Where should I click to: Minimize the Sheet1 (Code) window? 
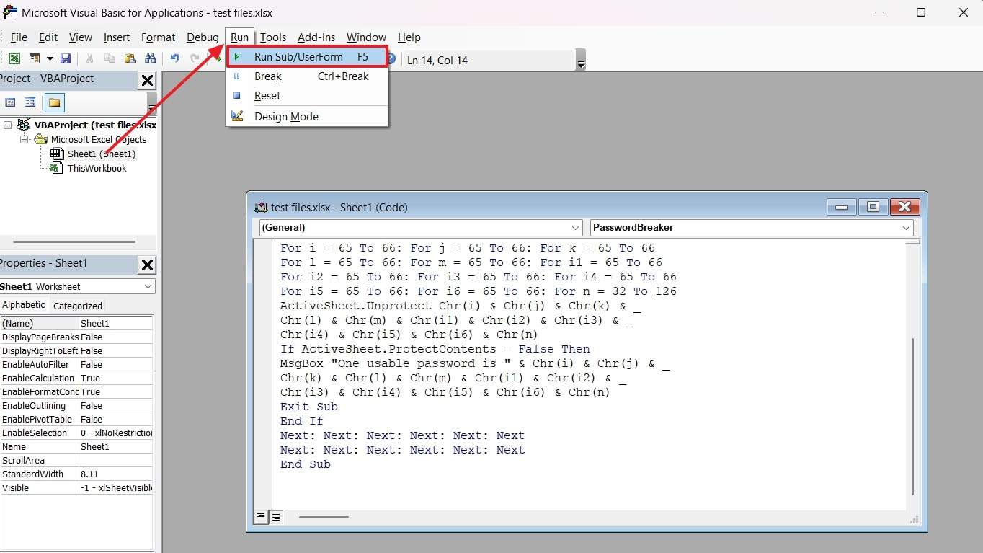[841, 208]
